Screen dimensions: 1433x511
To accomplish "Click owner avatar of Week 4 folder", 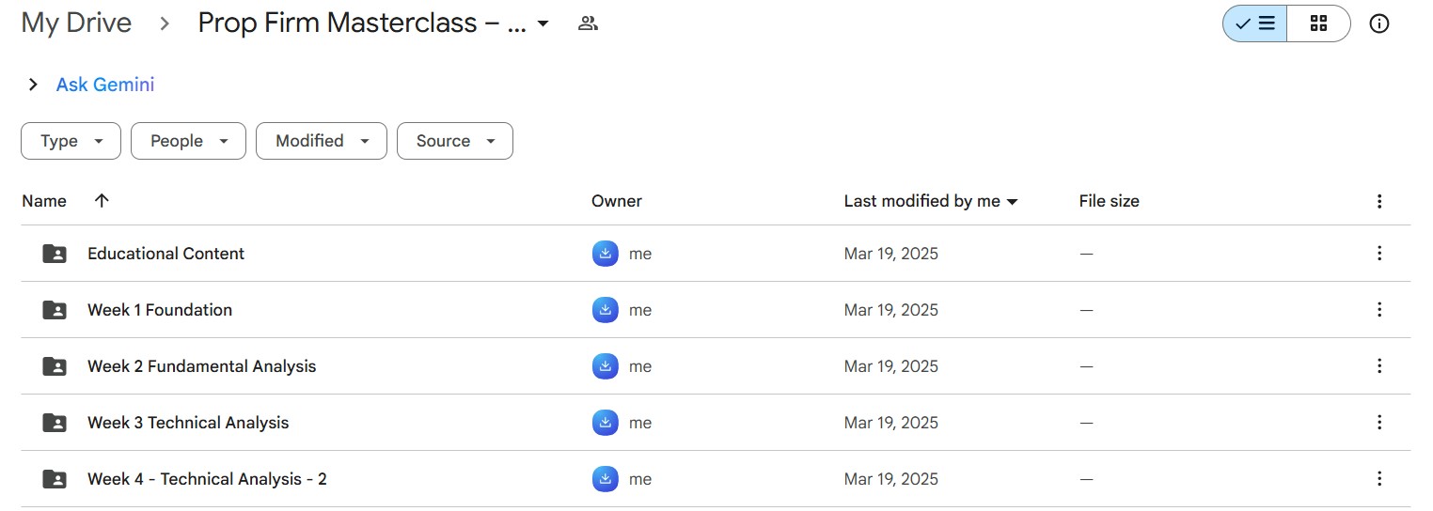I will (x=606, y=479).
